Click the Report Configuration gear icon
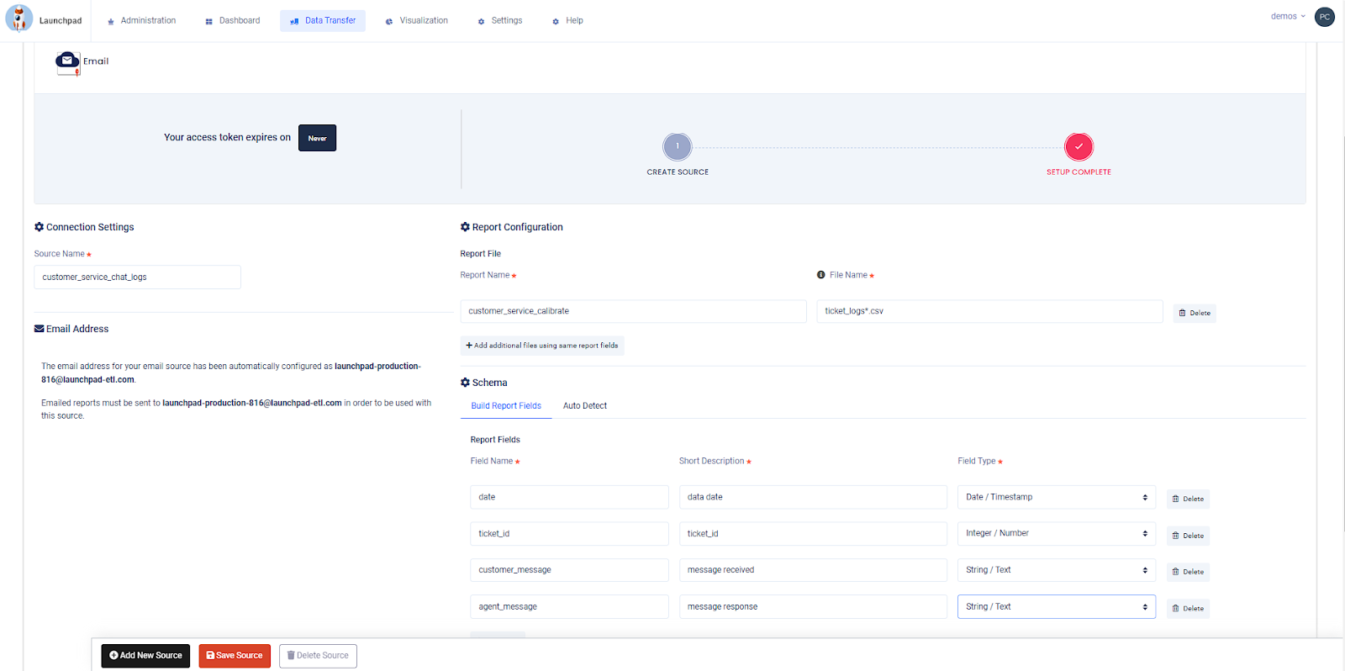The width and height of the screenshot is (1345, 671). [465, 227]
